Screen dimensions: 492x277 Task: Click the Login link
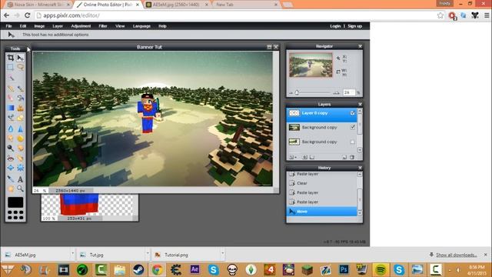coord(335,26)
